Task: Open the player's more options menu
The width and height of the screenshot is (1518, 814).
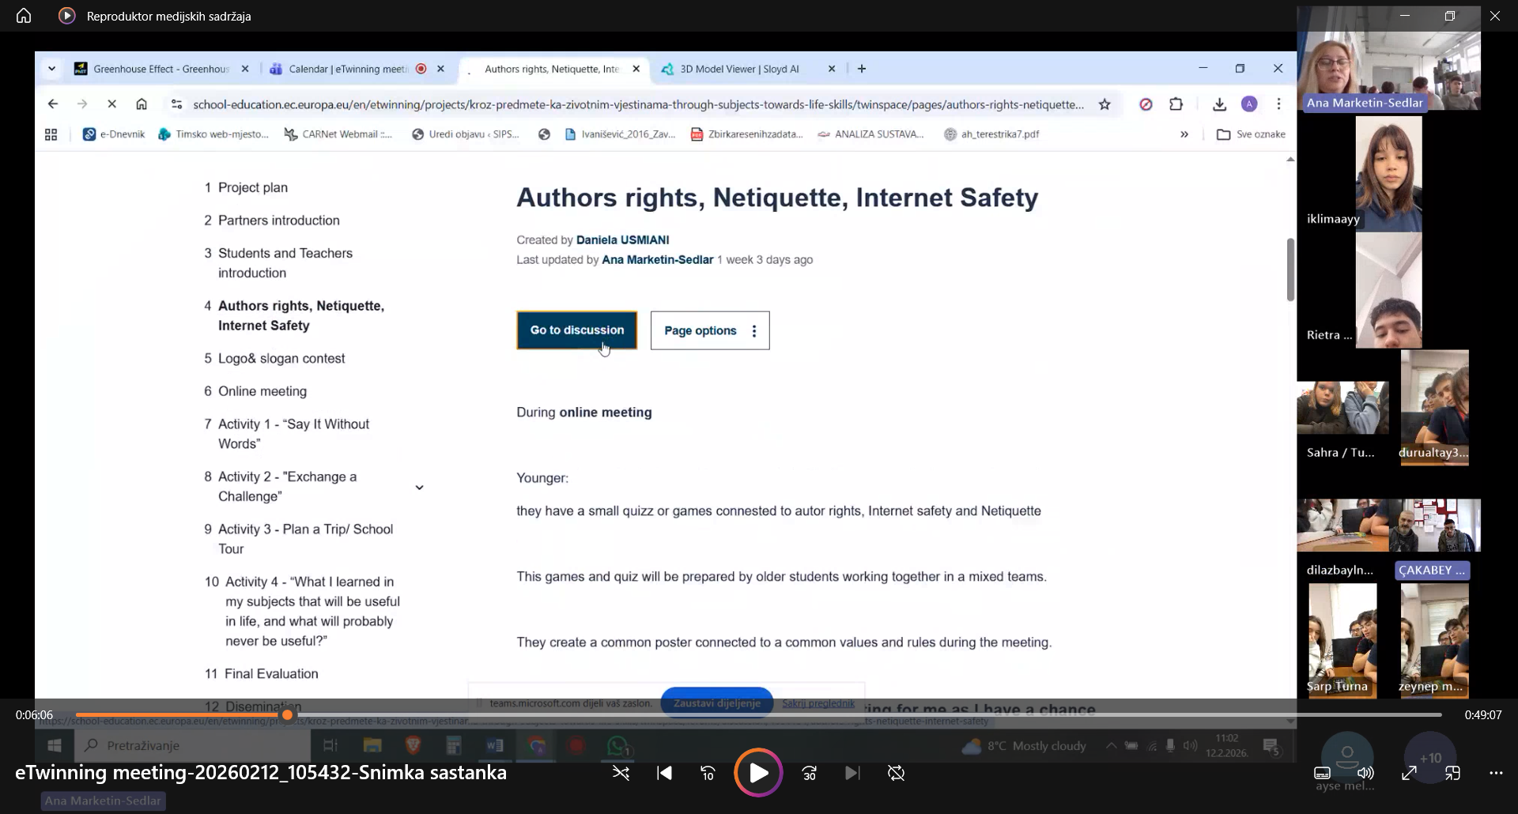Action: [1495, 774]
